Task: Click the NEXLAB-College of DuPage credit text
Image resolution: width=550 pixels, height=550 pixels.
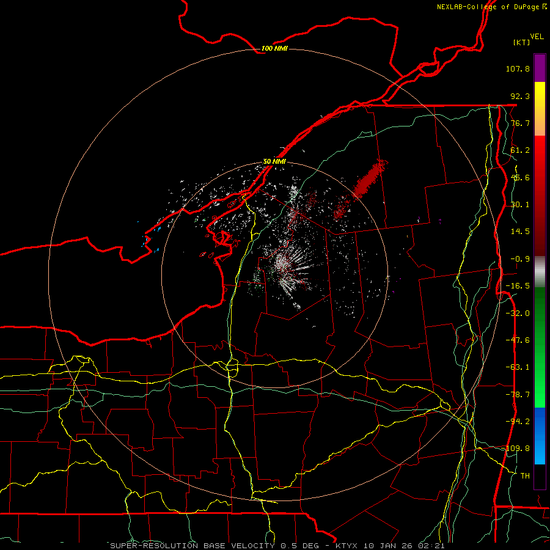Action: tap(491, 7)
